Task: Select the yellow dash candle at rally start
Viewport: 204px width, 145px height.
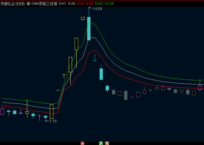Action: point(58,90)
